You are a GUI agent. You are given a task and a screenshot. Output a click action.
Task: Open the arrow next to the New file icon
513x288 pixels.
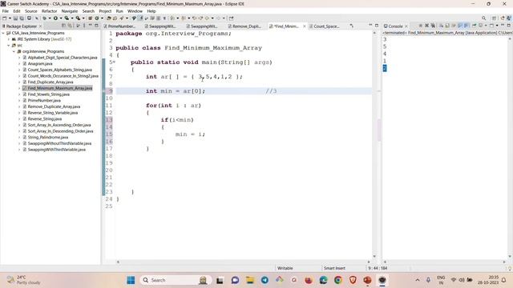pos(10,18)
